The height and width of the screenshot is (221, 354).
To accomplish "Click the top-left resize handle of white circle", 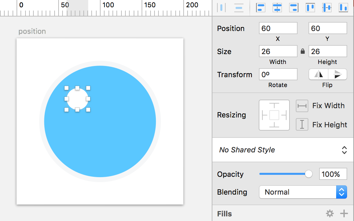I will coord(66,88).
